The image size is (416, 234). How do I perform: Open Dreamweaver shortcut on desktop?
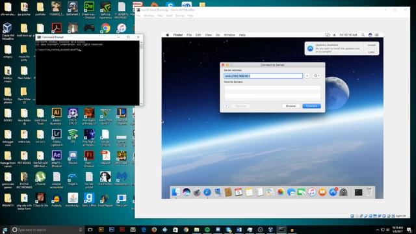[x=89, y=10]
